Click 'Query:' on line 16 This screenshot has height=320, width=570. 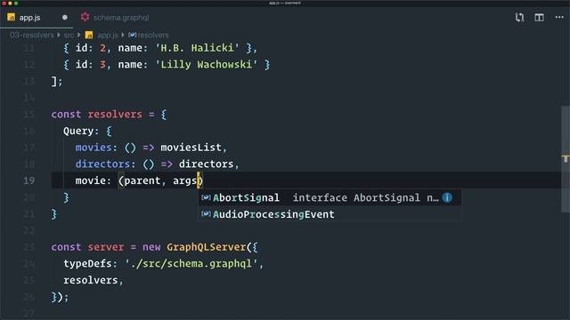coord(81,131)
